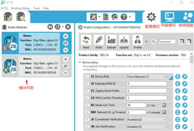Viewport: 194px width, 131px height.
Task: Refresh CE Device Role value
Action: click(178, 77)
